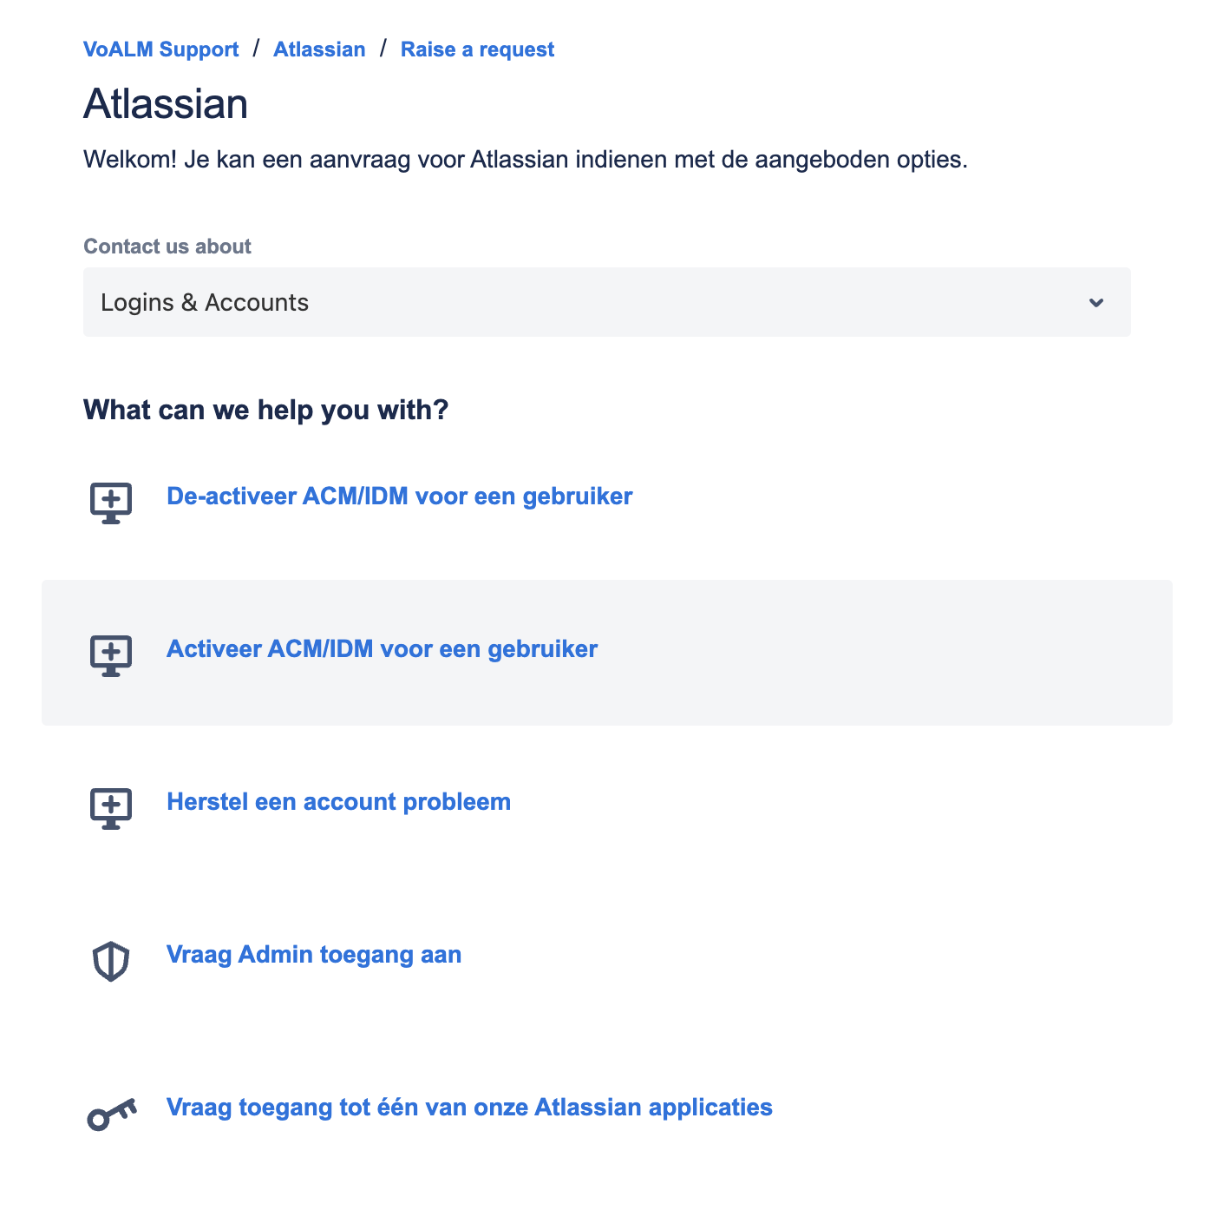Click What can we help you with heading
1223x1210 pixels.
click(x=265, y=410)
